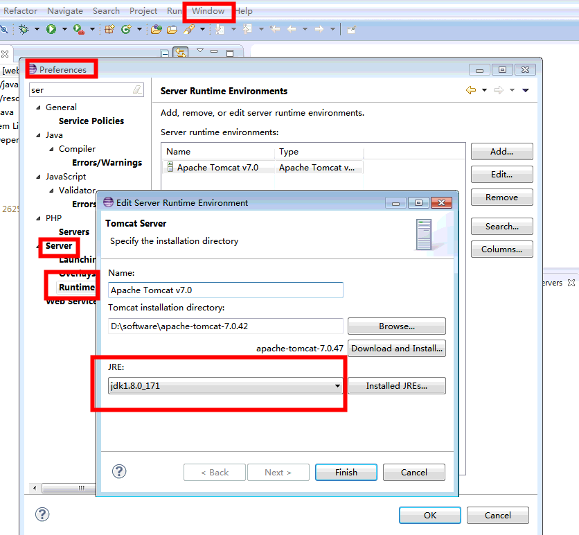Click the Tomcat installation directory text field
The width and height of the screenshot is (579, 535).
(x=226, y=326)
